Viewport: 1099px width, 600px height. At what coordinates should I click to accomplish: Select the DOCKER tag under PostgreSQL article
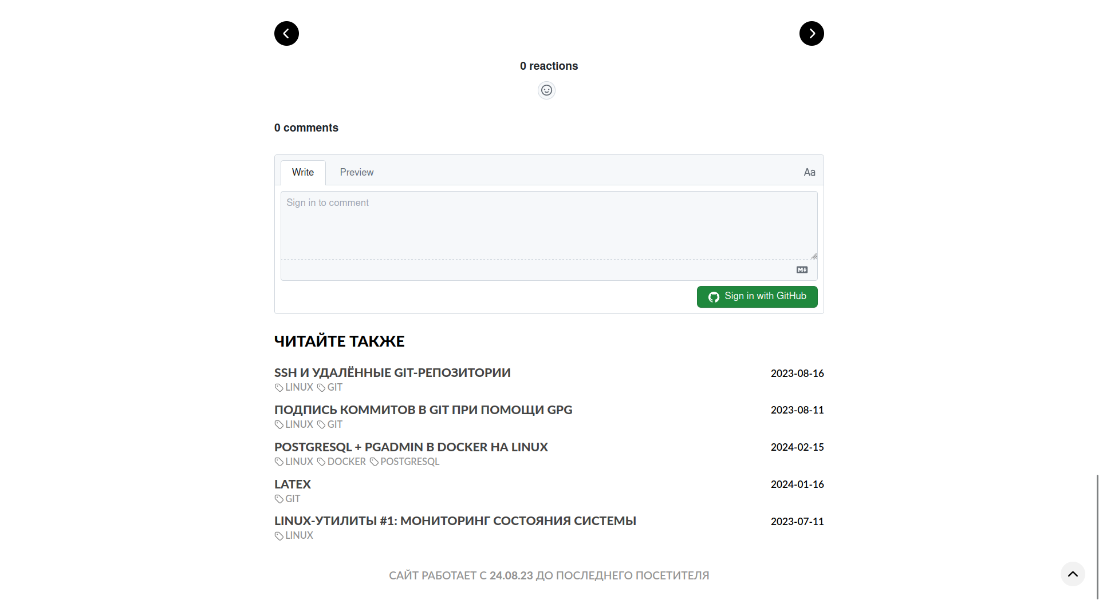coord(341,462)
